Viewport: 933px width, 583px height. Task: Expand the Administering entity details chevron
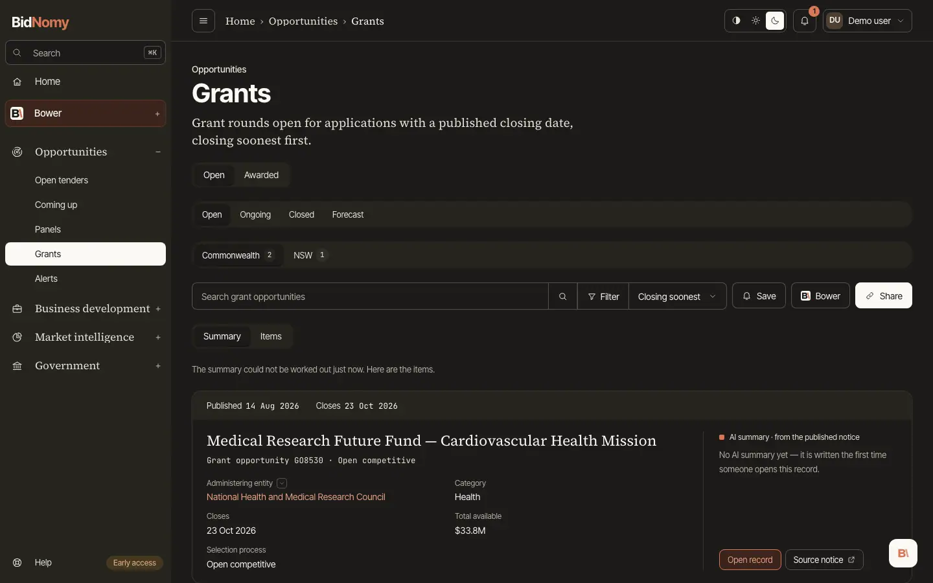click(282, 483)
